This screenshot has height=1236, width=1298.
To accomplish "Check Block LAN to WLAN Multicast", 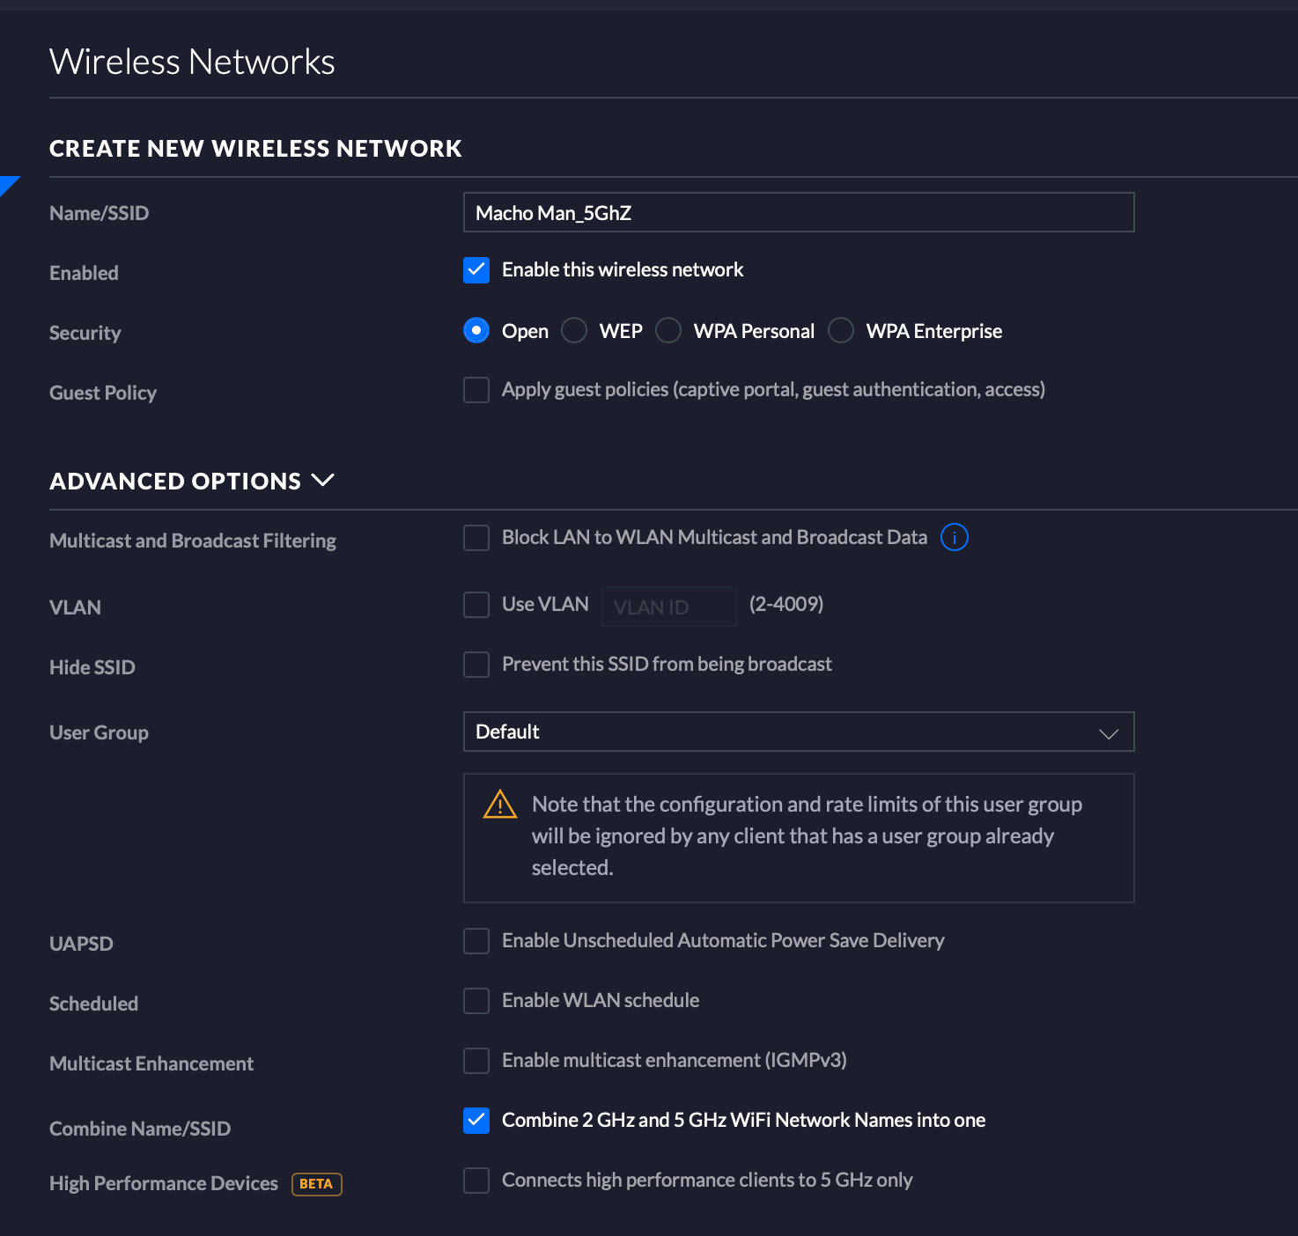I will pos(476,538).
